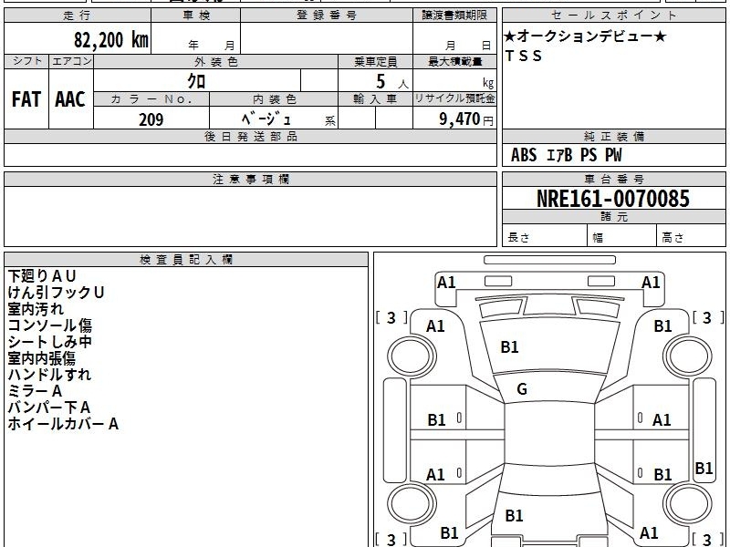Select the 諸元 header
The image size is (730, 547).
(x=613, y=217)
